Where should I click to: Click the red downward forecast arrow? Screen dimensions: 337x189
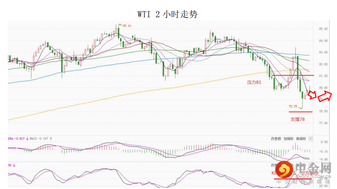(312, 95)
